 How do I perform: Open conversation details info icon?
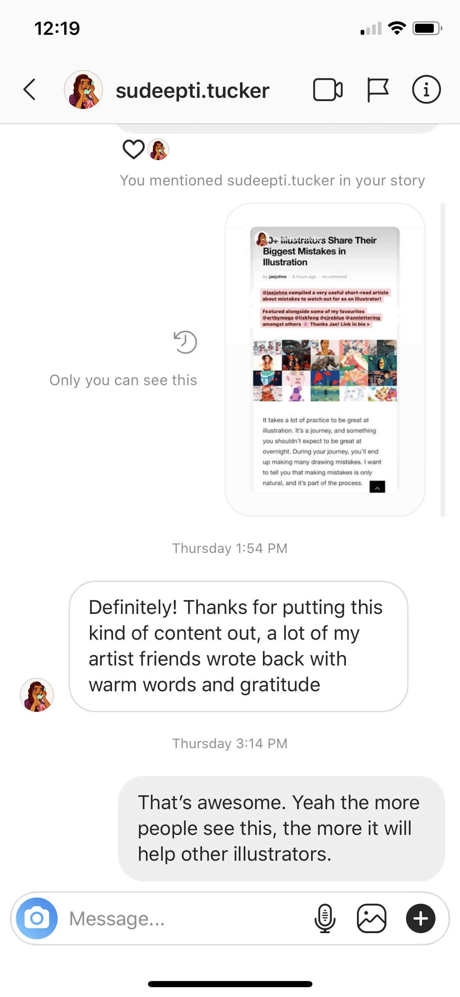click(x=426, y=89)
